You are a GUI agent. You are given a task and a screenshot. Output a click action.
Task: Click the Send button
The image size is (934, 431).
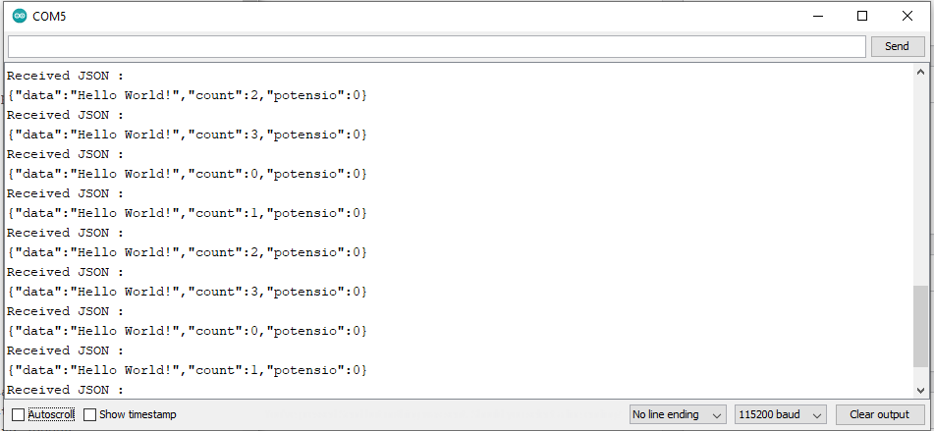[897, 46]
